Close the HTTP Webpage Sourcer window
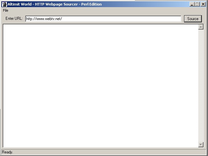 click(203, 4)
